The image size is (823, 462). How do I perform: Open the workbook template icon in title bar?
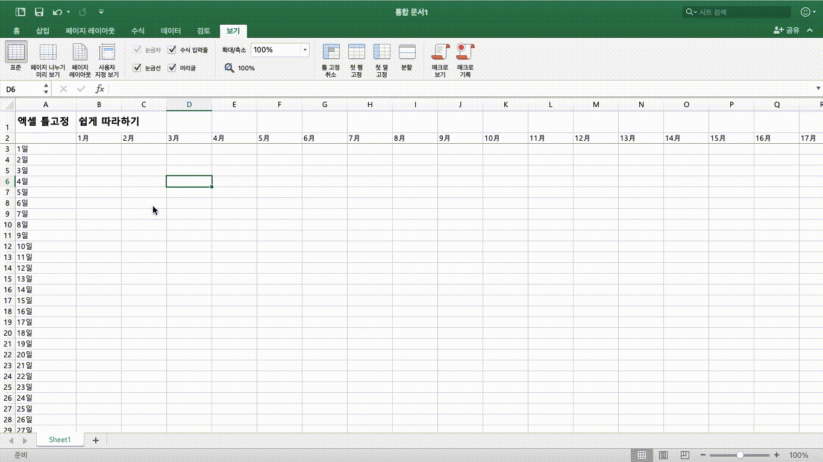[x=20, y=12]
